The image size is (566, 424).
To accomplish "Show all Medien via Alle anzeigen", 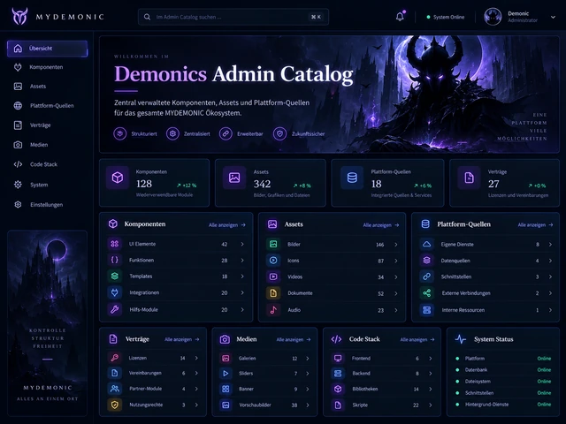I will click(x=294, y=339).
